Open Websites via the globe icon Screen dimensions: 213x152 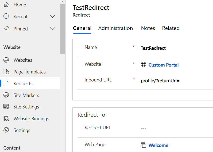coord(6,60)
